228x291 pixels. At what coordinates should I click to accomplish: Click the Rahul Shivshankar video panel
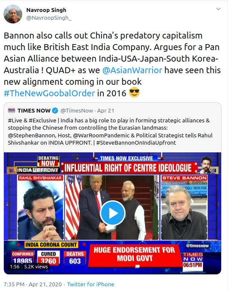[40, 208]
